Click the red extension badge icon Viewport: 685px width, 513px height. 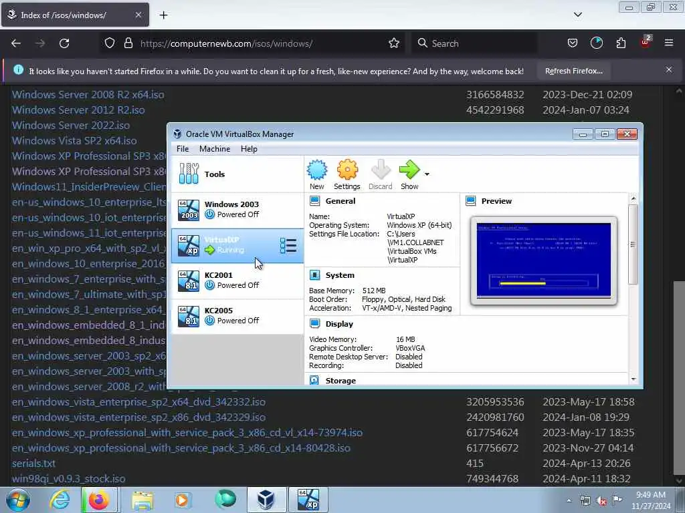[646, 42]
